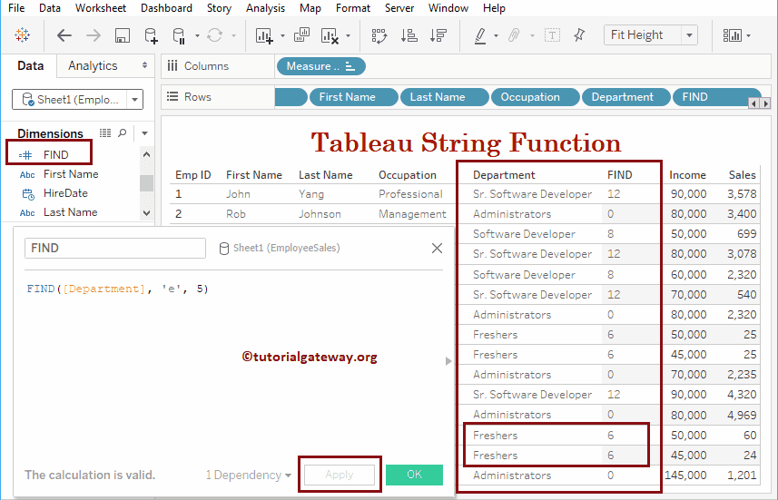Toggle show mark labels icon
Screen dimensions: 778x500
point(552,35)
